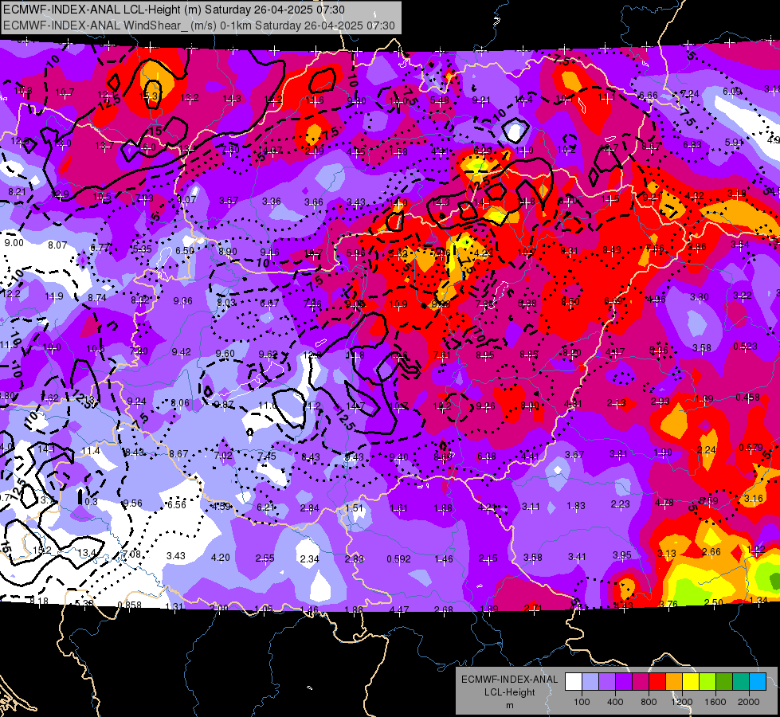Click the red legend color swatch
780x717 pixels.
click(x=657, y=682)
